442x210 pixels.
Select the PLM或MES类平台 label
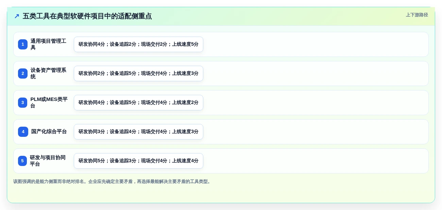pos(49,103)
